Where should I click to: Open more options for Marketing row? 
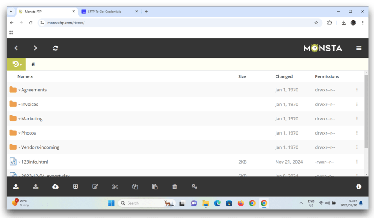[x=357, y=119]
